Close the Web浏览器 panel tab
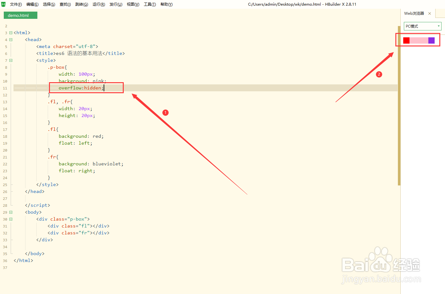This screenshot has width=445, height=294. coord(430,13)
